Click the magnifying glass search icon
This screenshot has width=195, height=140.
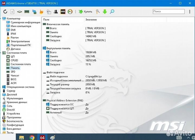click(112, 12)
